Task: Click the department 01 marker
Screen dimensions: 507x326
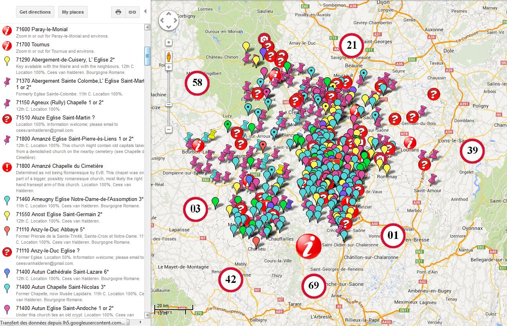Action: point(393,236)
